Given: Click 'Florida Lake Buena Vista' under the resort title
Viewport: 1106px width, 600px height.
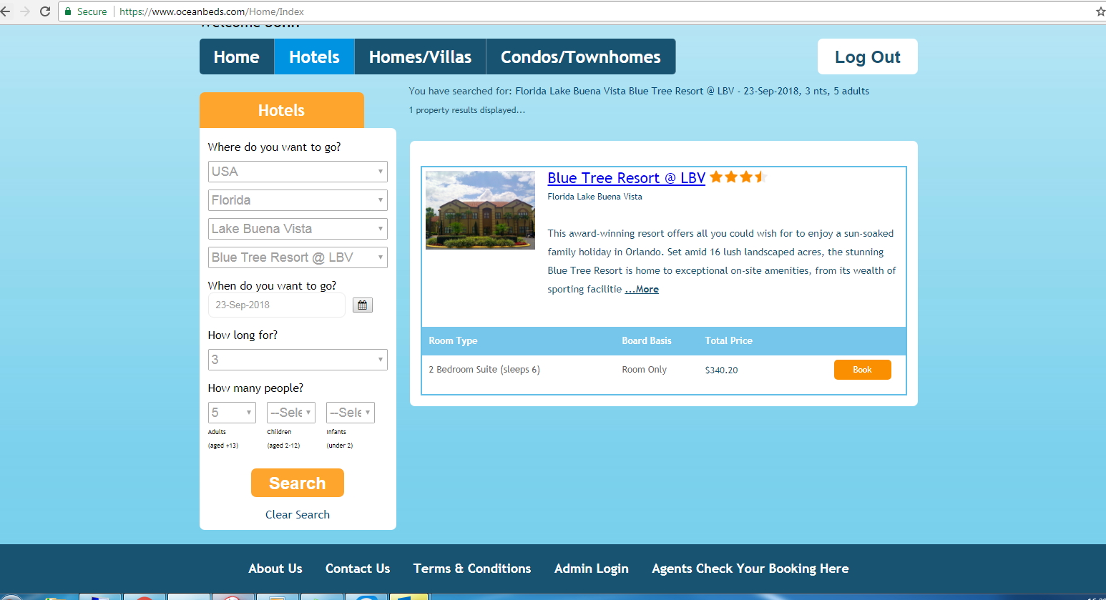Looking at the screenshot, I should pos(595,197).
